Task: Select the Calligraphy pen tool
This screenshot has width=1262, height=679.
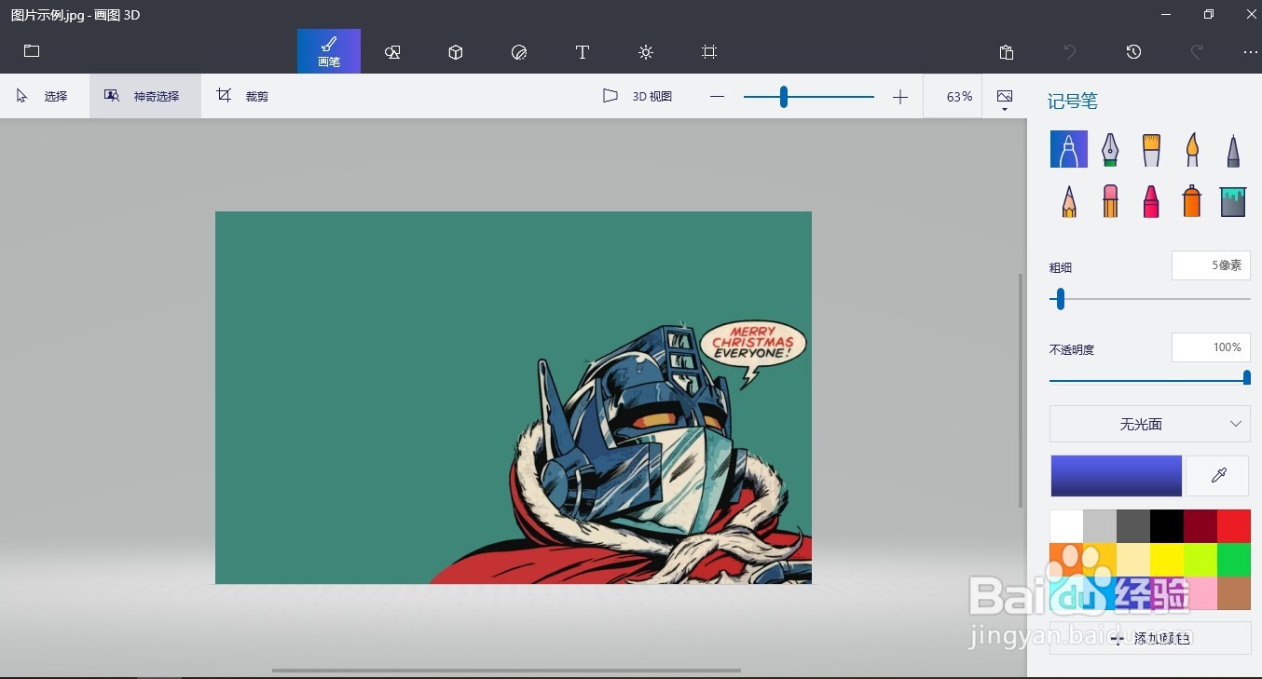Action: coord(1110,149)
